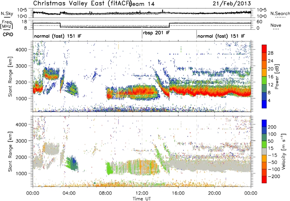The height and width of the screenshot is (201, 290).
Task: Click the green velocity scatter patch near 08:30
Action: pos(110,168)
